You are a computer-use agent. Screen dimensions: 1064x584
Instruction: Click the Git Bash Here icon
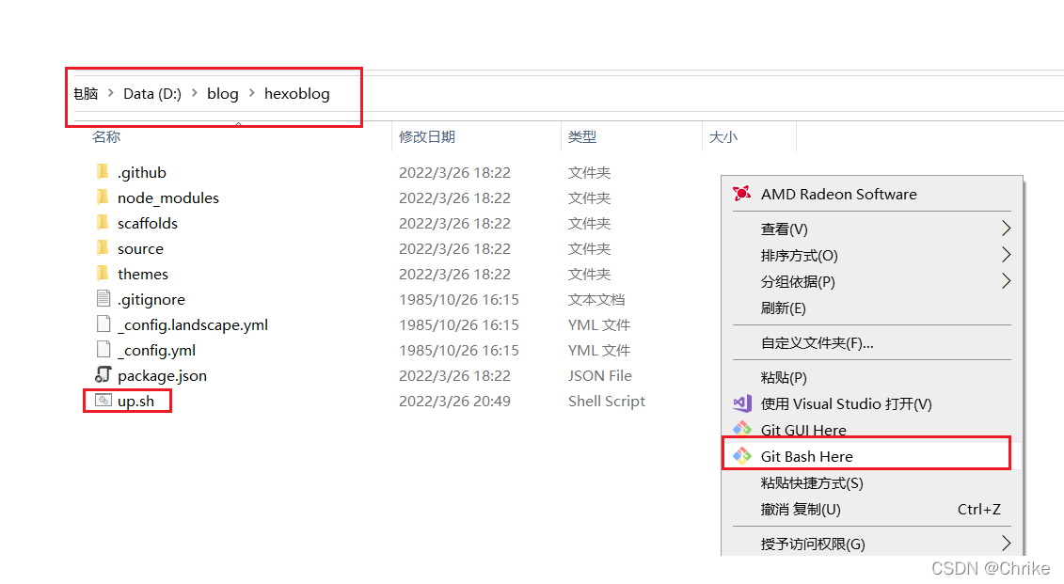741,456
